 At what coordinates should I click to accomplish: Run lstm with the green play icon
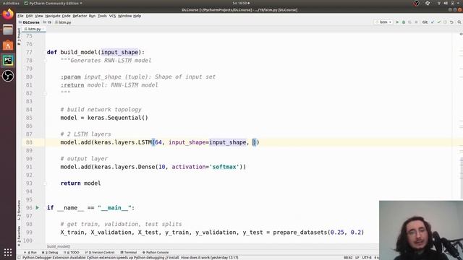pyautogui.click(x=397, y=22)
